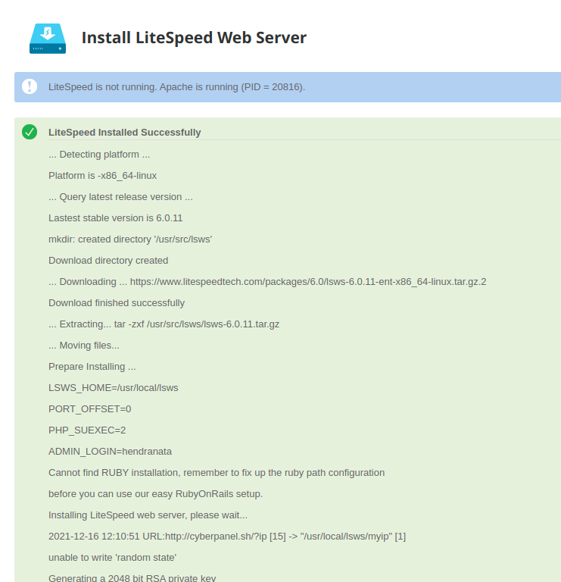Click the '... Moving files...' line

pyautogui.click(x=84, y=346)
